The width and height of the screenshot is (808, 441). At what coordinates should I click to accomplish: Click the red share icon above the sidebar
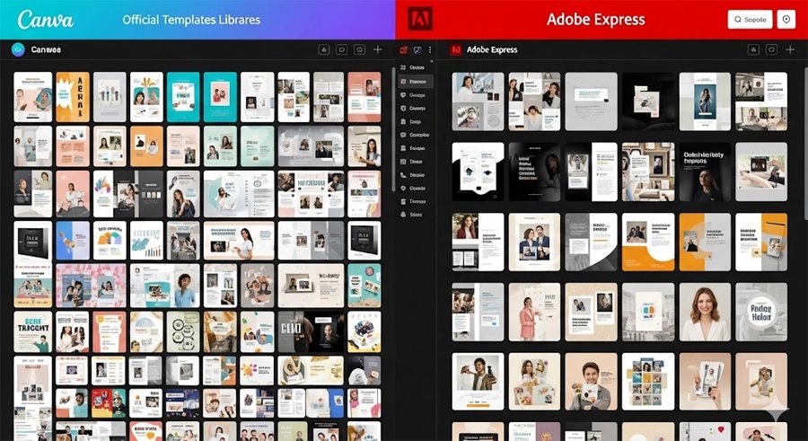point(403,50)
